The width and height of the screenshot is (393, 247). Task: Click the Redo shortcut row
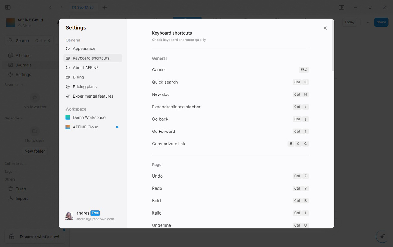point(230,188)
